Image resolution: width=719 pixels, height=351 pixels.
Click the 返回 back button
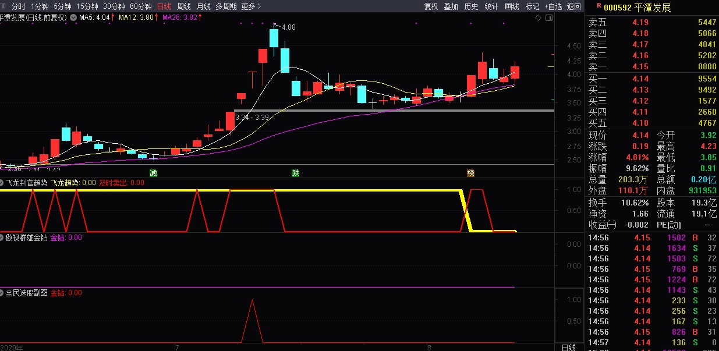click(574, 6)
